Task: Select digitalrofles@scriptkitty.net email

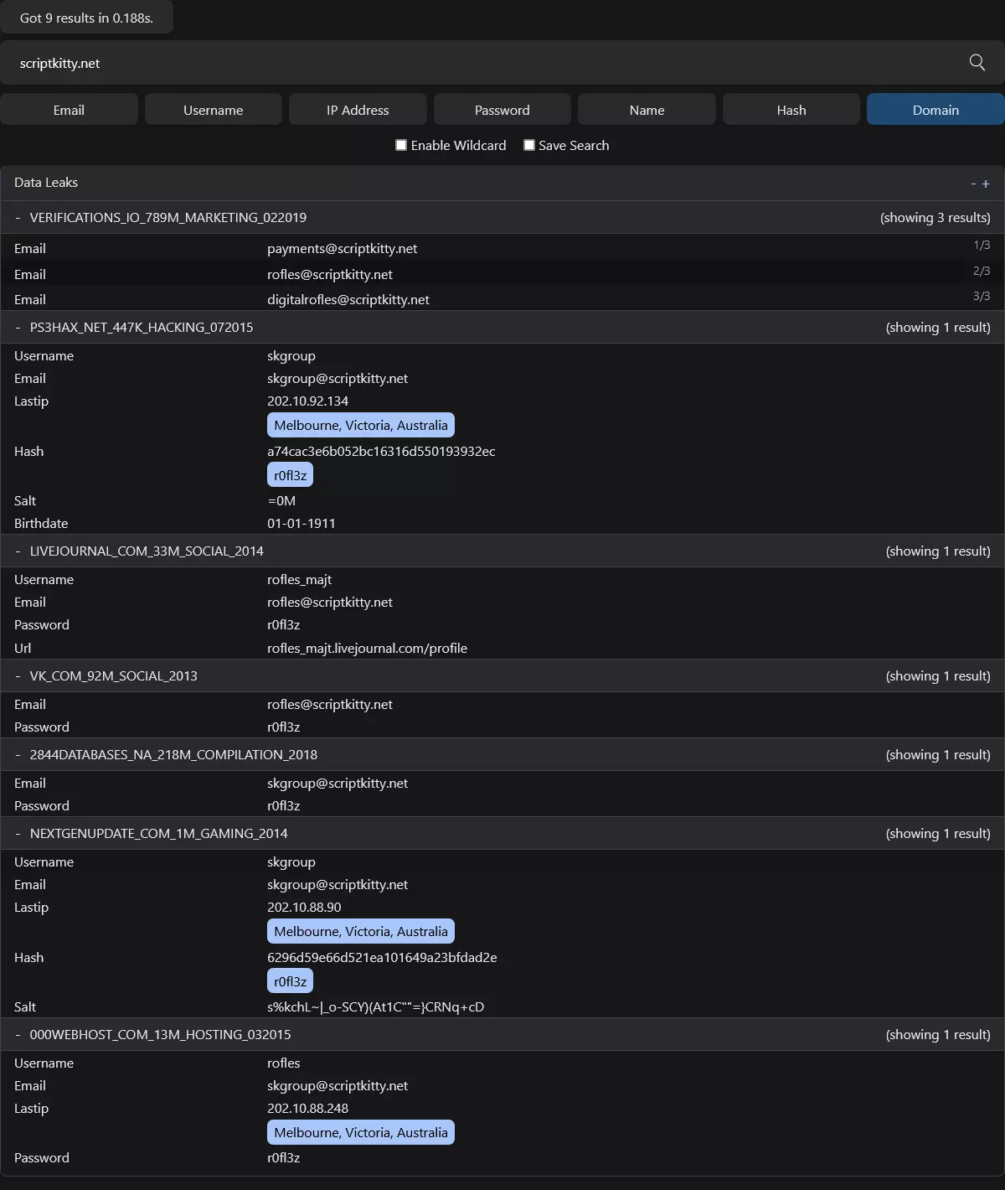Action: tap(348, 299)
